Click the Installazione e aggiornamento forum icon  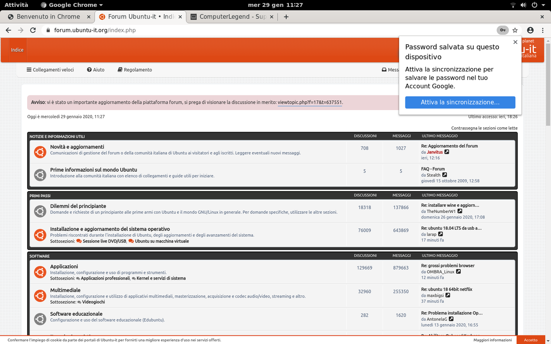pos(40,235)
